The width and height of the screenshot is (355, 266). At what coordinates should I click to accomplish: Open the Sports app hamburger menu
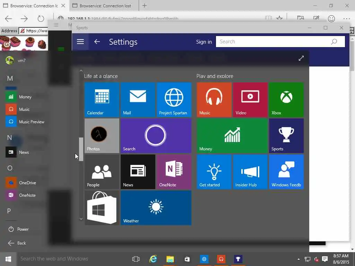click(80, 42)
